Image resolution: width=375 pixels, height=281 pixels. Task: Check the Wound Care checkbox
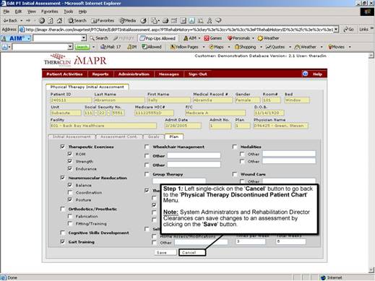pos(235,174)
